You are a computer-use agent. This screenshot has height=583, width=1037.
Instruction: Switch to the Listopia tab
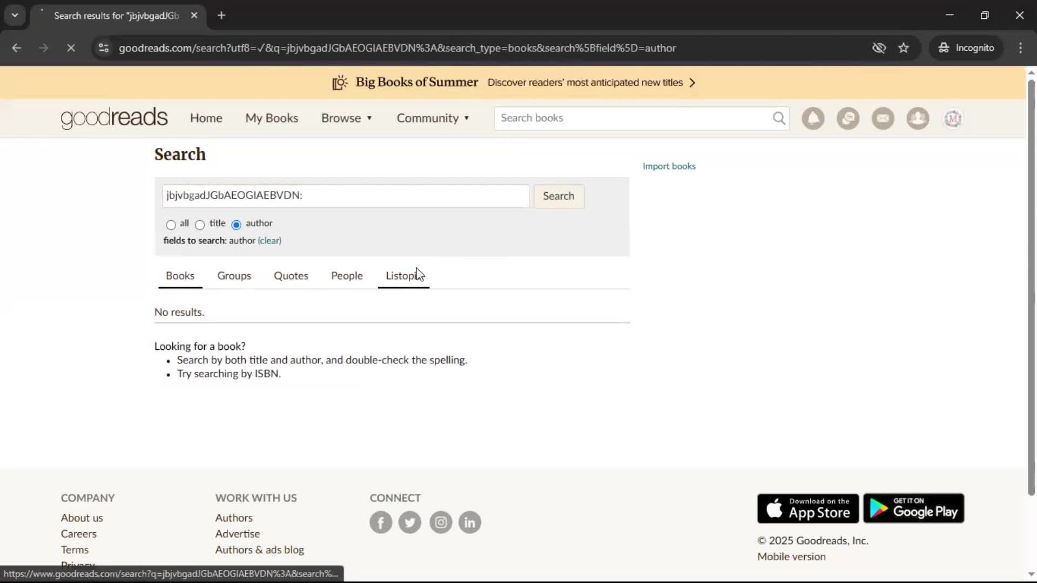[x=403, y=276]
